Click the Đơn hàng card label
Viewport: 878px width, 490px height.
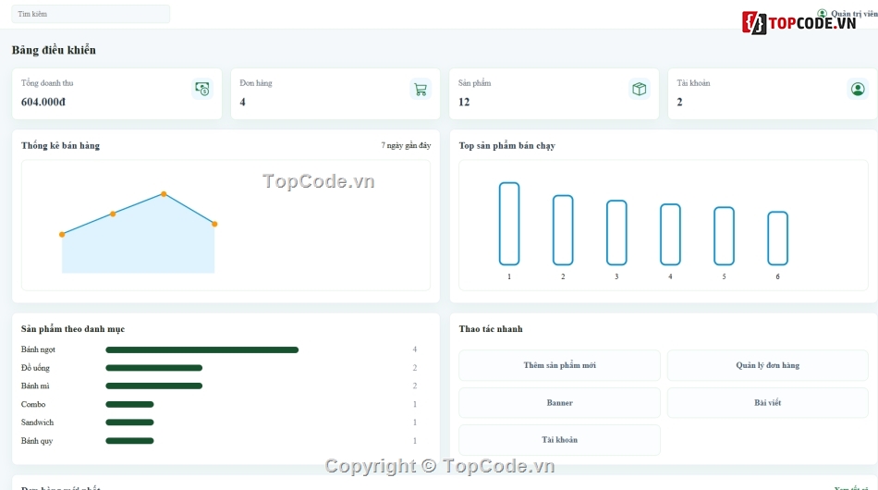[256, 83]
